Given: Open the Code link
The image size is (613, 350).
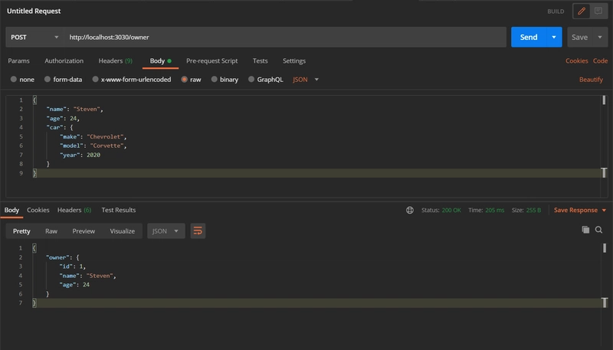Looking at the screenshot, I should 600,61.
